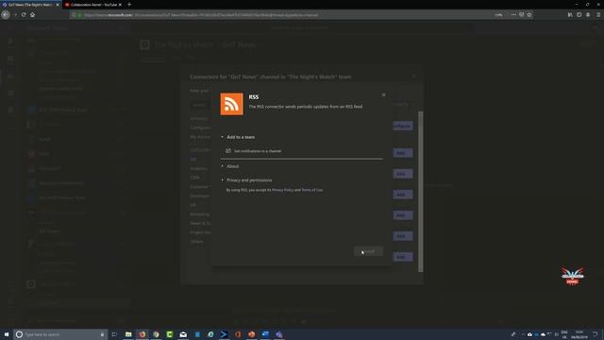The height and width of the screenshot is (340, 604).
Task: Open Chrome from the taskbar
Action: coord(156,334)
